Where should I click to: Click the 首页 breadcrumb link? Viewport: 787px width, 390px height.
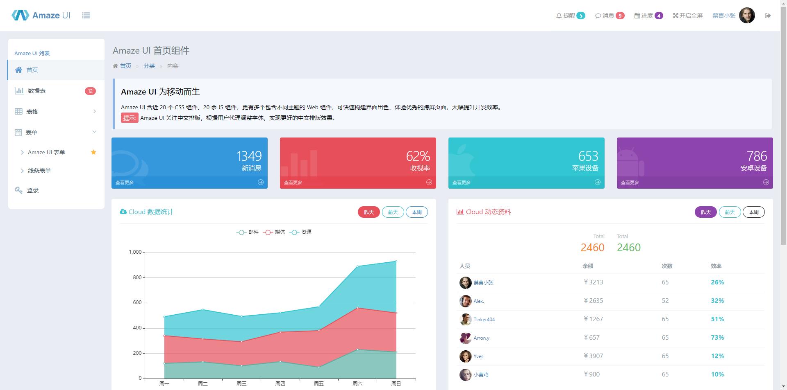125,66
